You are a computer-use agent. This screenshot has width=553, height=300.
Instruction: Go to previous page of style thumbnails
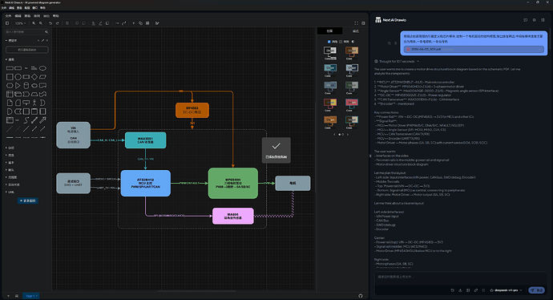pyautogui.click(x=334, y=135)
